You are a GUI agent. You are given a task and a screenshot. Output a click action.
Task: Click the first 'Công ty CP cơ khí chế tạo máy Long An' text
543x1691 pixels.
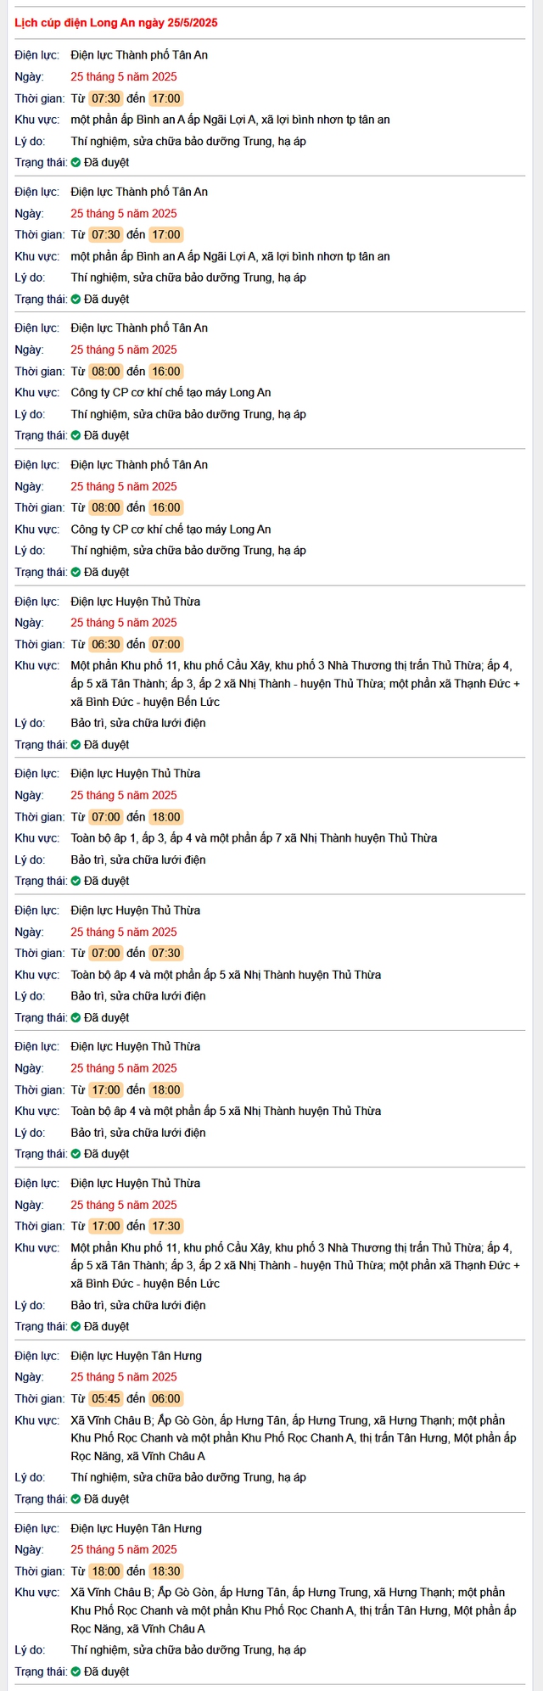pos(171,393)
